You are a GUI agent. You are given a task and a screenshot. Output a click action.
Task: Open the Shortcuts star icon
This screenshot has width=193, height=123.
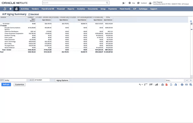11,9
